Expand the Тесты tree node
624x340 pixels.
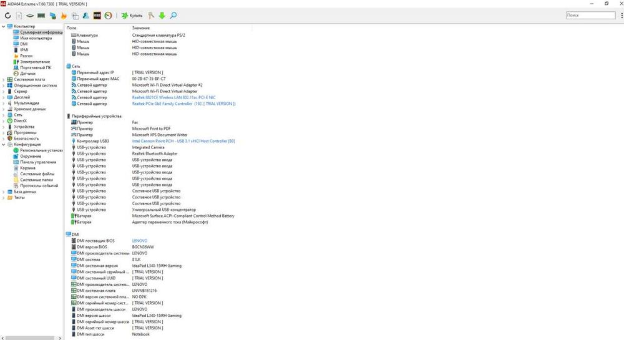coord(4,198)
